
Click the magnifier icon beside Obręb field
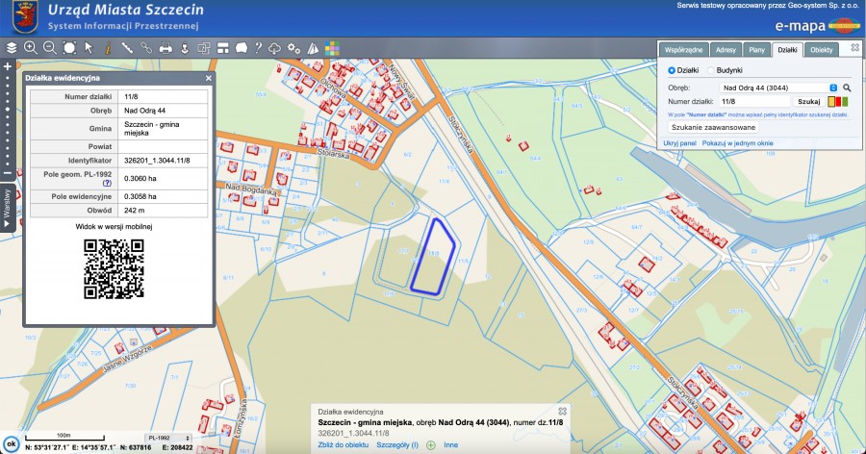pyautogui.click(x=848, y=87)
